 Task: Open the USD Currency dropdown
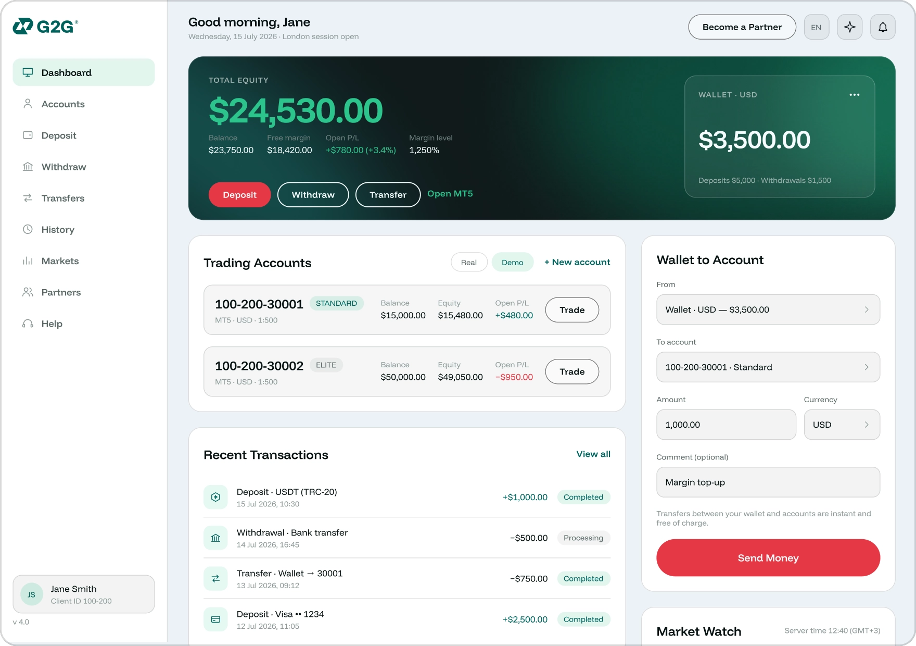click(x=842, y=425)
